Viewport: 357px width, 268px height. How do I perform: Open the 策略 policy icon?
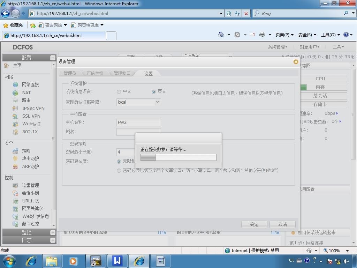(x=15, y=151)
